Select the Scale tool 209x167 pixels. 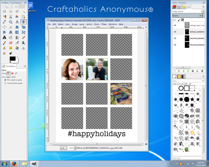[x=24, y=27]
